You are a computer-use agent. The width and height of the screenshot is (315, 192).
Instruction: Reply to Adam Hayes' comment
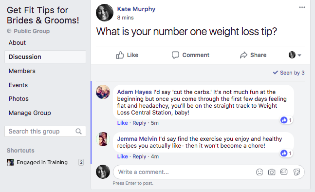tap(139, 123)
